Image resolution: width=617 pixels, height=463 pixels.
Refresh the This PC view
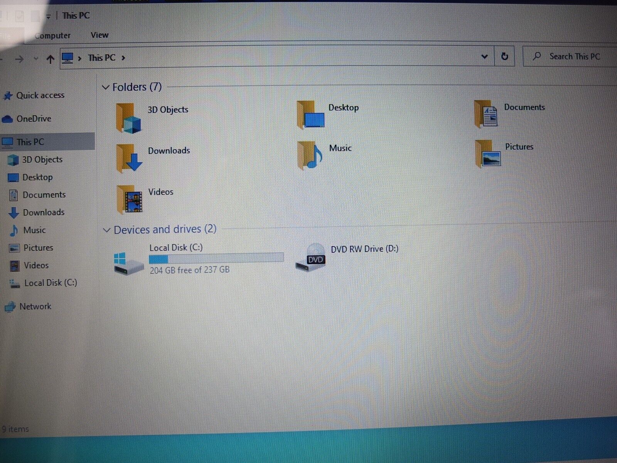(504, 57)
